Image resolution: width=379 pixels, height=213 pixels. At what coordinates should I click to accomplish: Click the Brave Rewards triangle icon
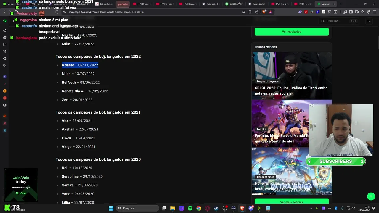click(x=270, y=12)
